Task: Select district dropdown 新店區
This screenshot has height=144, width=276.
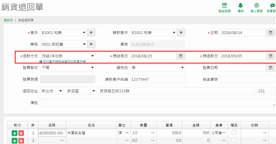Action: pos(81,91)
